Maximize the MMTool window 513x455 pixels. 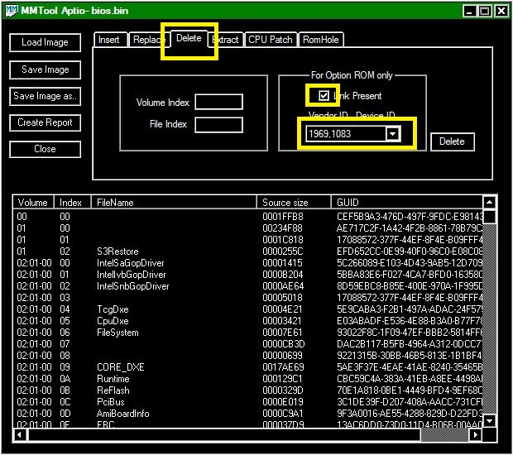coord(485,11)
